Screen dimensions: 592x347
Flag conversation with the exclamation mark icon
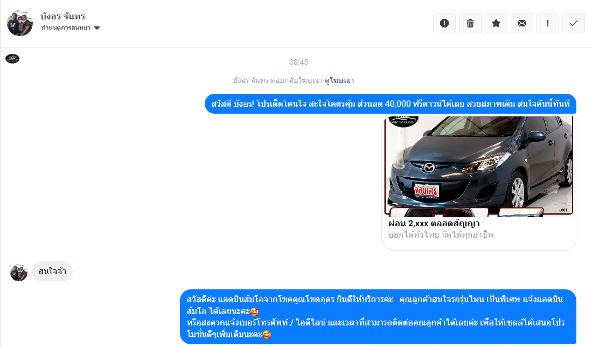(x=548, y=23)
